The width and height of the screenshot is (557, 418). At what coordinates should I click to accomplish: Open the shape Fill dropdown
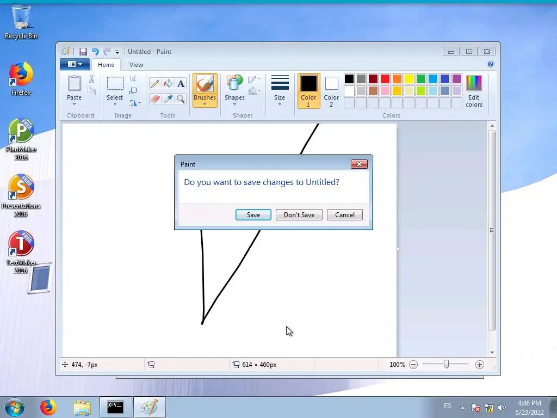pyautogui.click(x=255, y=91)
